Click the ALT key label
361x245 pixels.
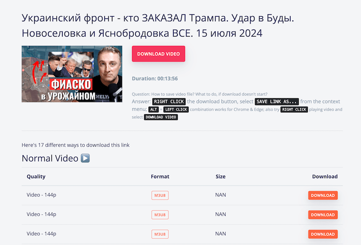pos(153,109)
